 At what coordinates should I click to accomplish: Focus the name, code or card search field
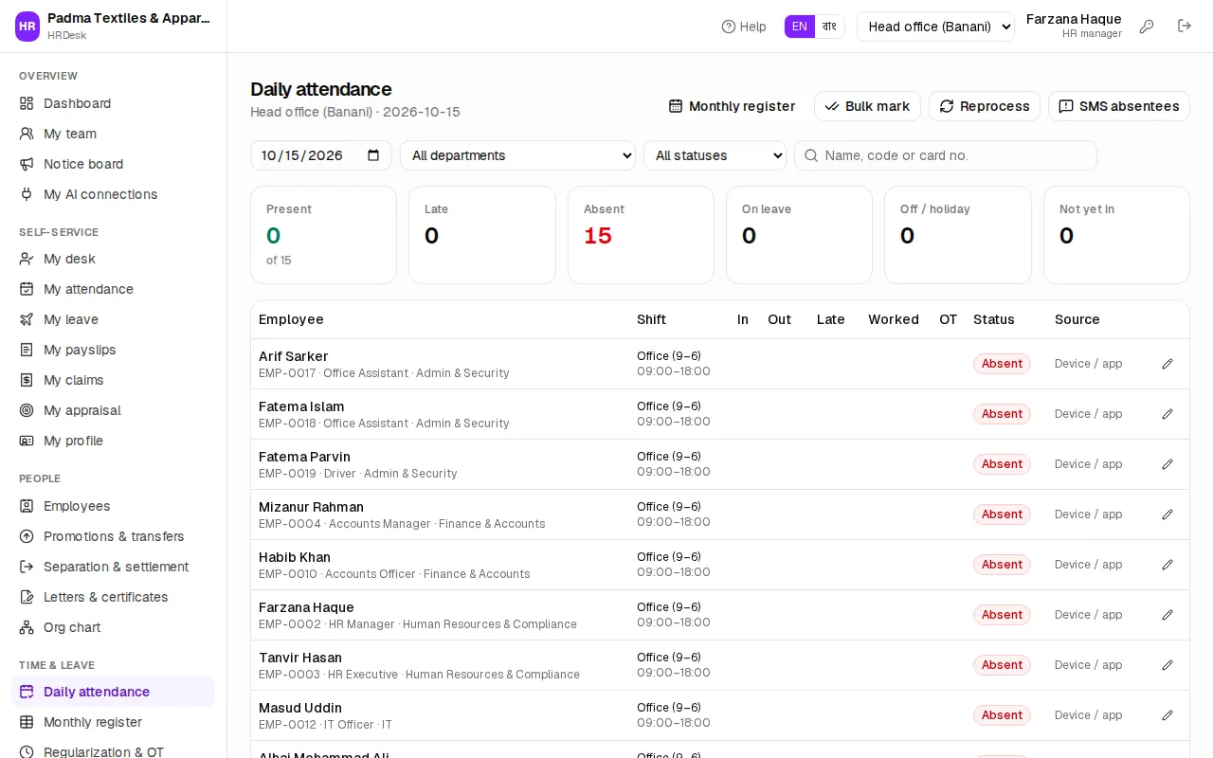(946, 155)
